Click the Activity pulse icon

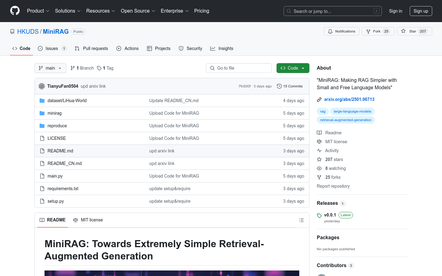[x=319, y=151]
